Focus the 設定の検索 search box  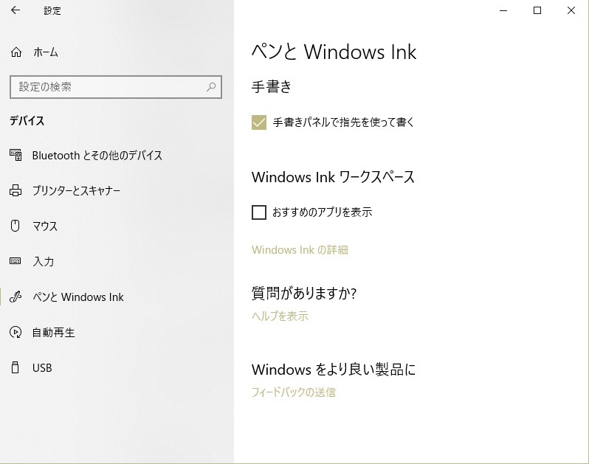116,87
